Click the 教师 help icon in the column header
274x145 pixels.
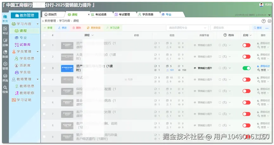click(225, 35)
